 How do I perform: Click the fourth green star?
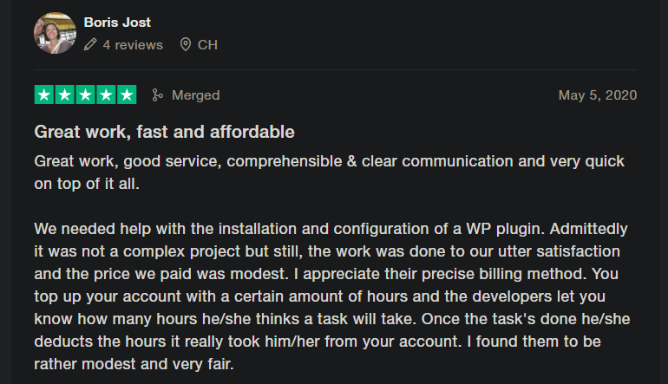point(106,94)
